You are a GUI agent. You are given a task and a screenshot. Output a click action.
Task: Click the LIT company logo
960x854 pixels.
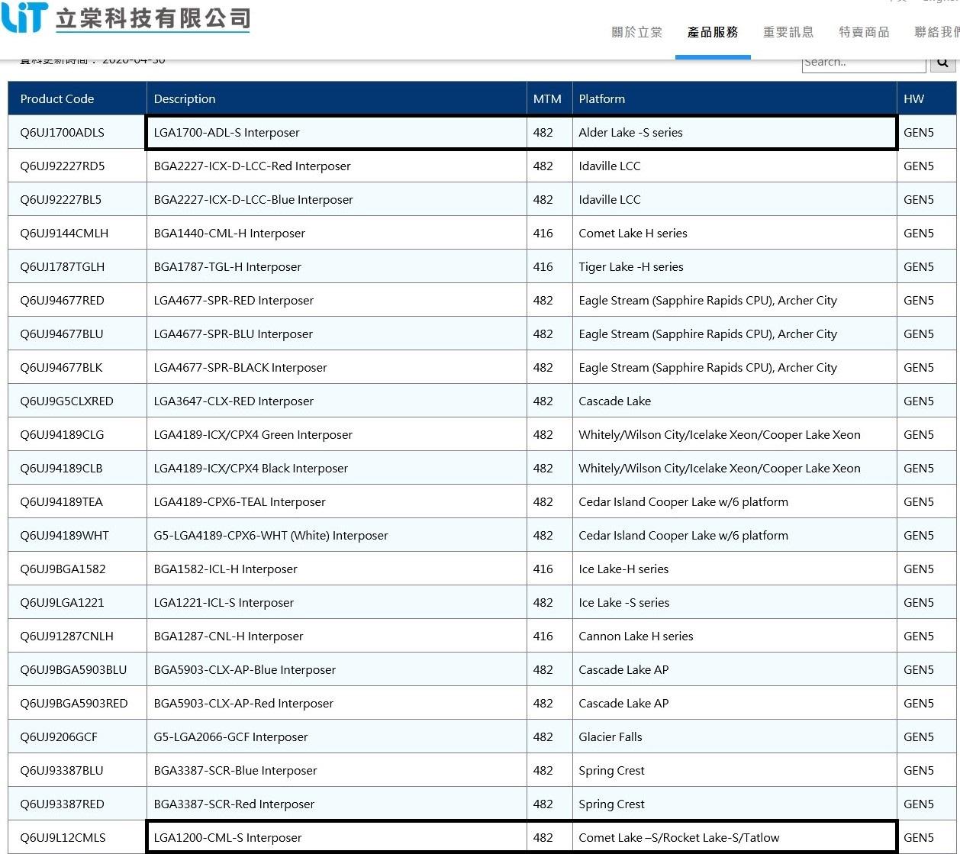[24, 18]
